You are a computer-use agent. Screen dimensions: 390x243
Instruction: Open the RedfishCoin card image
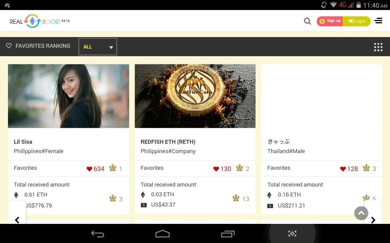pos(195,96)
